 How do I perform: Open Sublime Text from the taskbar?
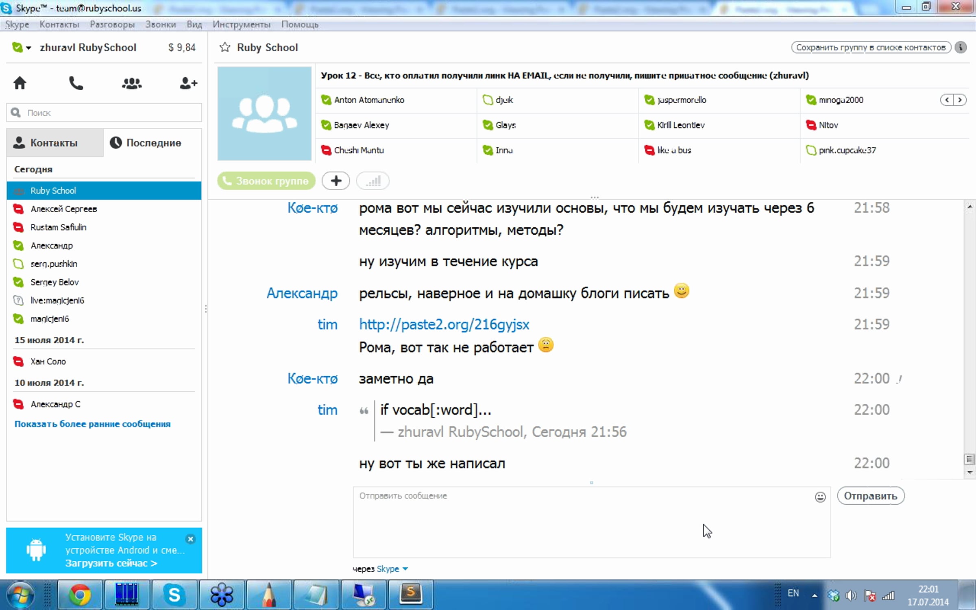[x=410, y=595]
